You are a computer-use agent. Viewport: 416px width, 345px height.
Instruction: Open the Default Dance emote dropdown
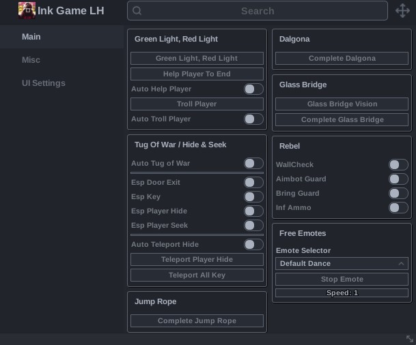coord(342,264)
